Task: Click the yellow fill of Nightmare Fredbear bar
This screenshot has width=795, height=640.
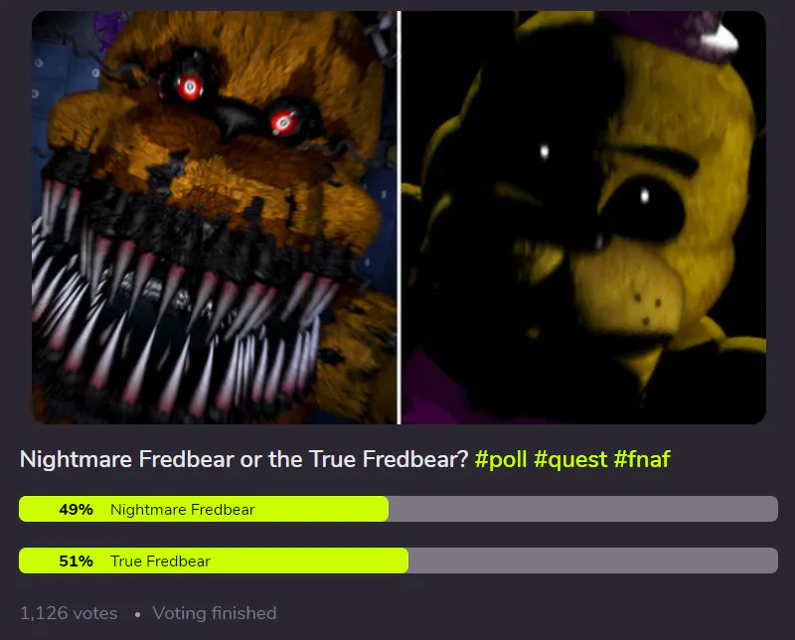Action: tap(204, 509)
